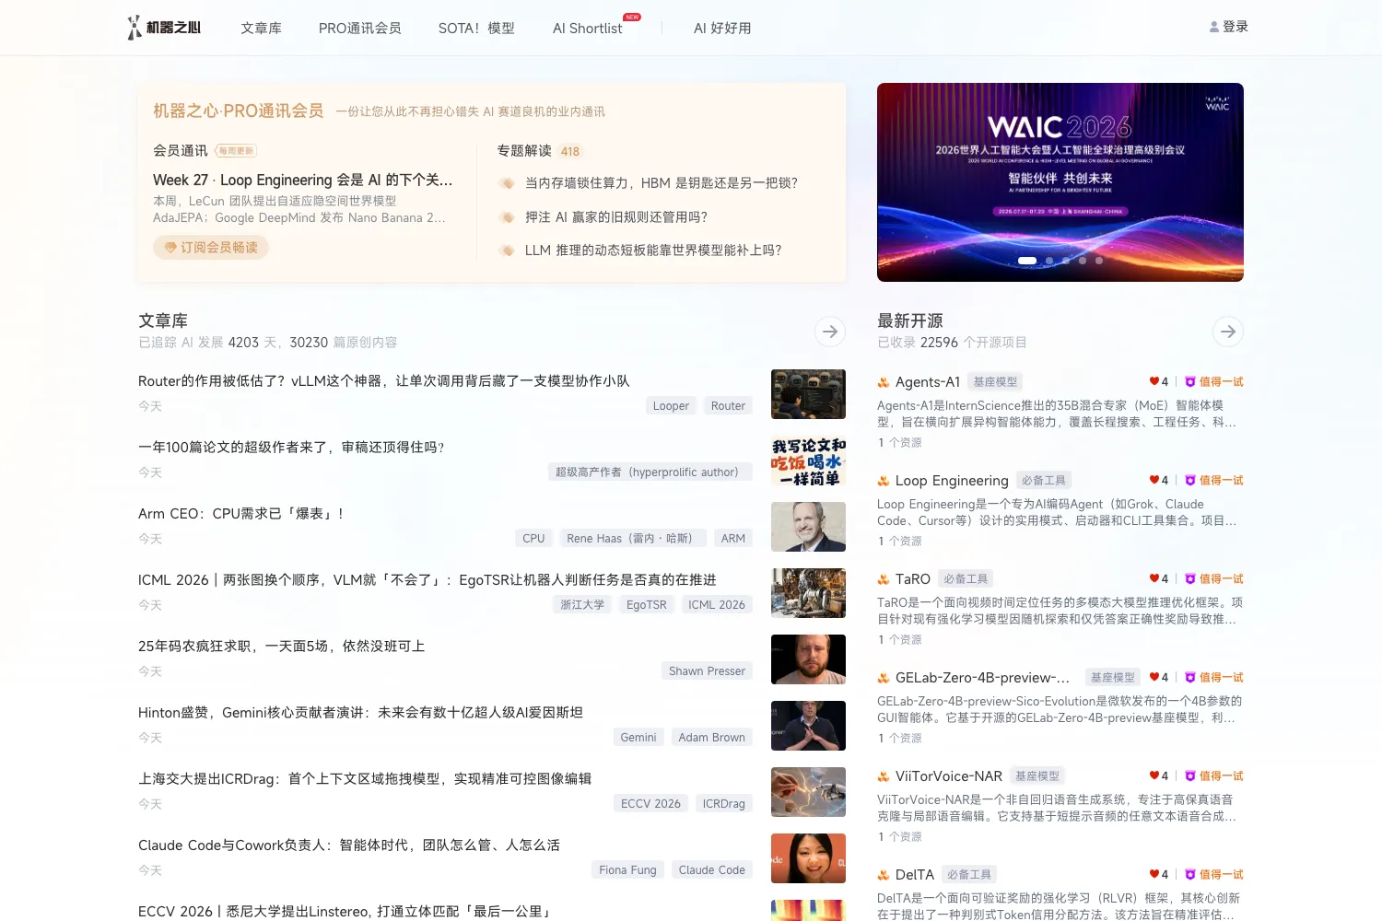1382x921 pixels.
Task: Open article about Arm CEO CPU需求
Action: [240, 513]
